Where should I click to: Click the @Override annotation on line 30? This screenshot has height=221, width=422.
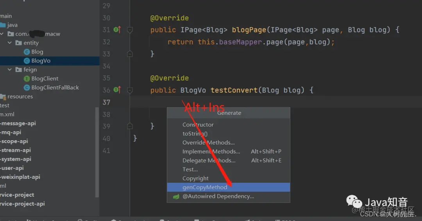(170, 18)
